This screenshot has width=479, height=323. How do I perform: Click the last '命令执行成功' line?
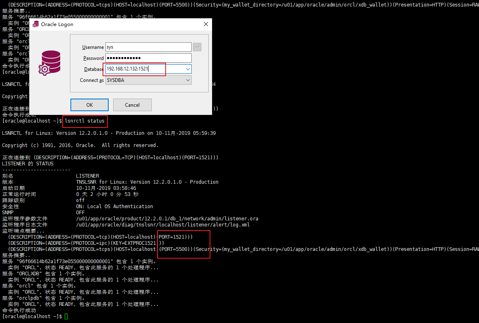point(19,310)
